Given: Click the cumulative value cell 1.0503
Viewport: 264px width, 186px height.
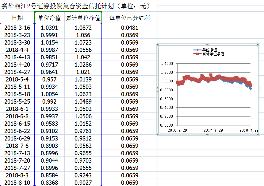Looking at the screenshot, I should point(83,87).
